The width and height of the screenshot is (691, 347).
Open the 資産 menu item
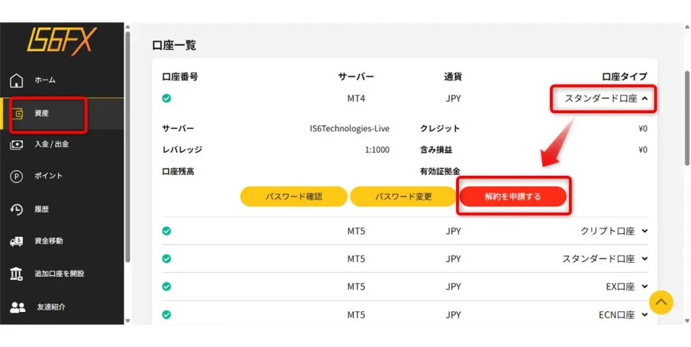tap(61, 114)
